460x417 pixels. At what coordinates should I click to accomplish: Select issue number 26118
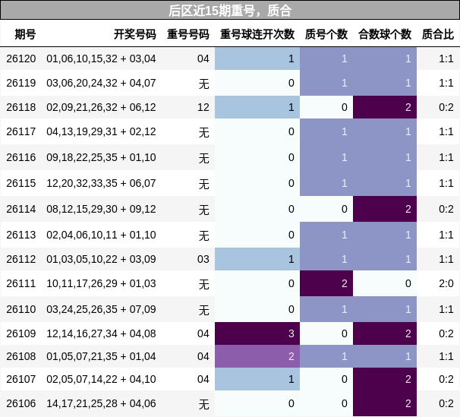(x=21, y=107)
